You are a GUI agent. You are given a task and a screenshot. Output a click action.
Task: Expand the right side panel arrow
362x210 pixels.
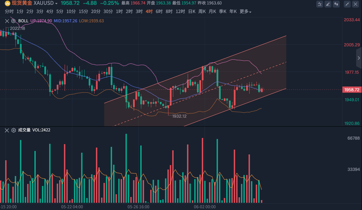(359, 58)
